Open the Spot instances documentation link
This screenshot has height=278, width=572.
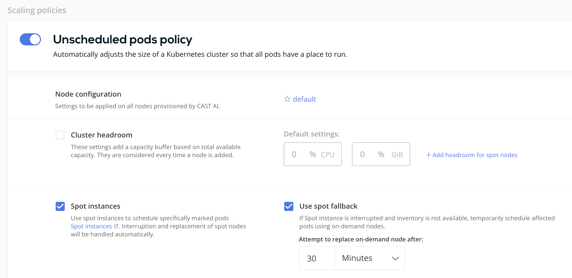click(x=91, y=226)
